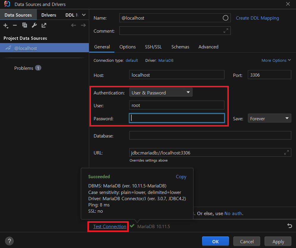Expand More Options menu
The image size is (296, 248).
276,60
